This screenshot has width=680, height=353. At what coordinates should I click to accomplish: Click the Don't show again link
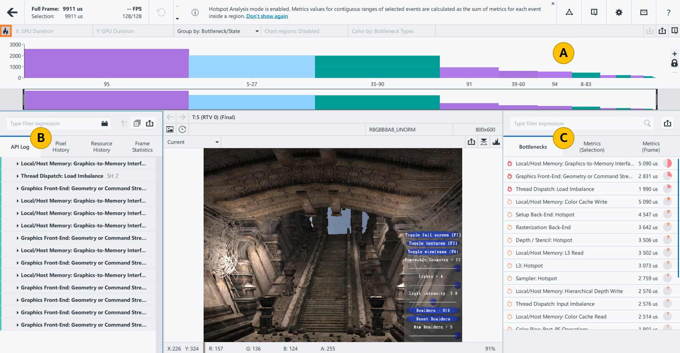[267, 16]
